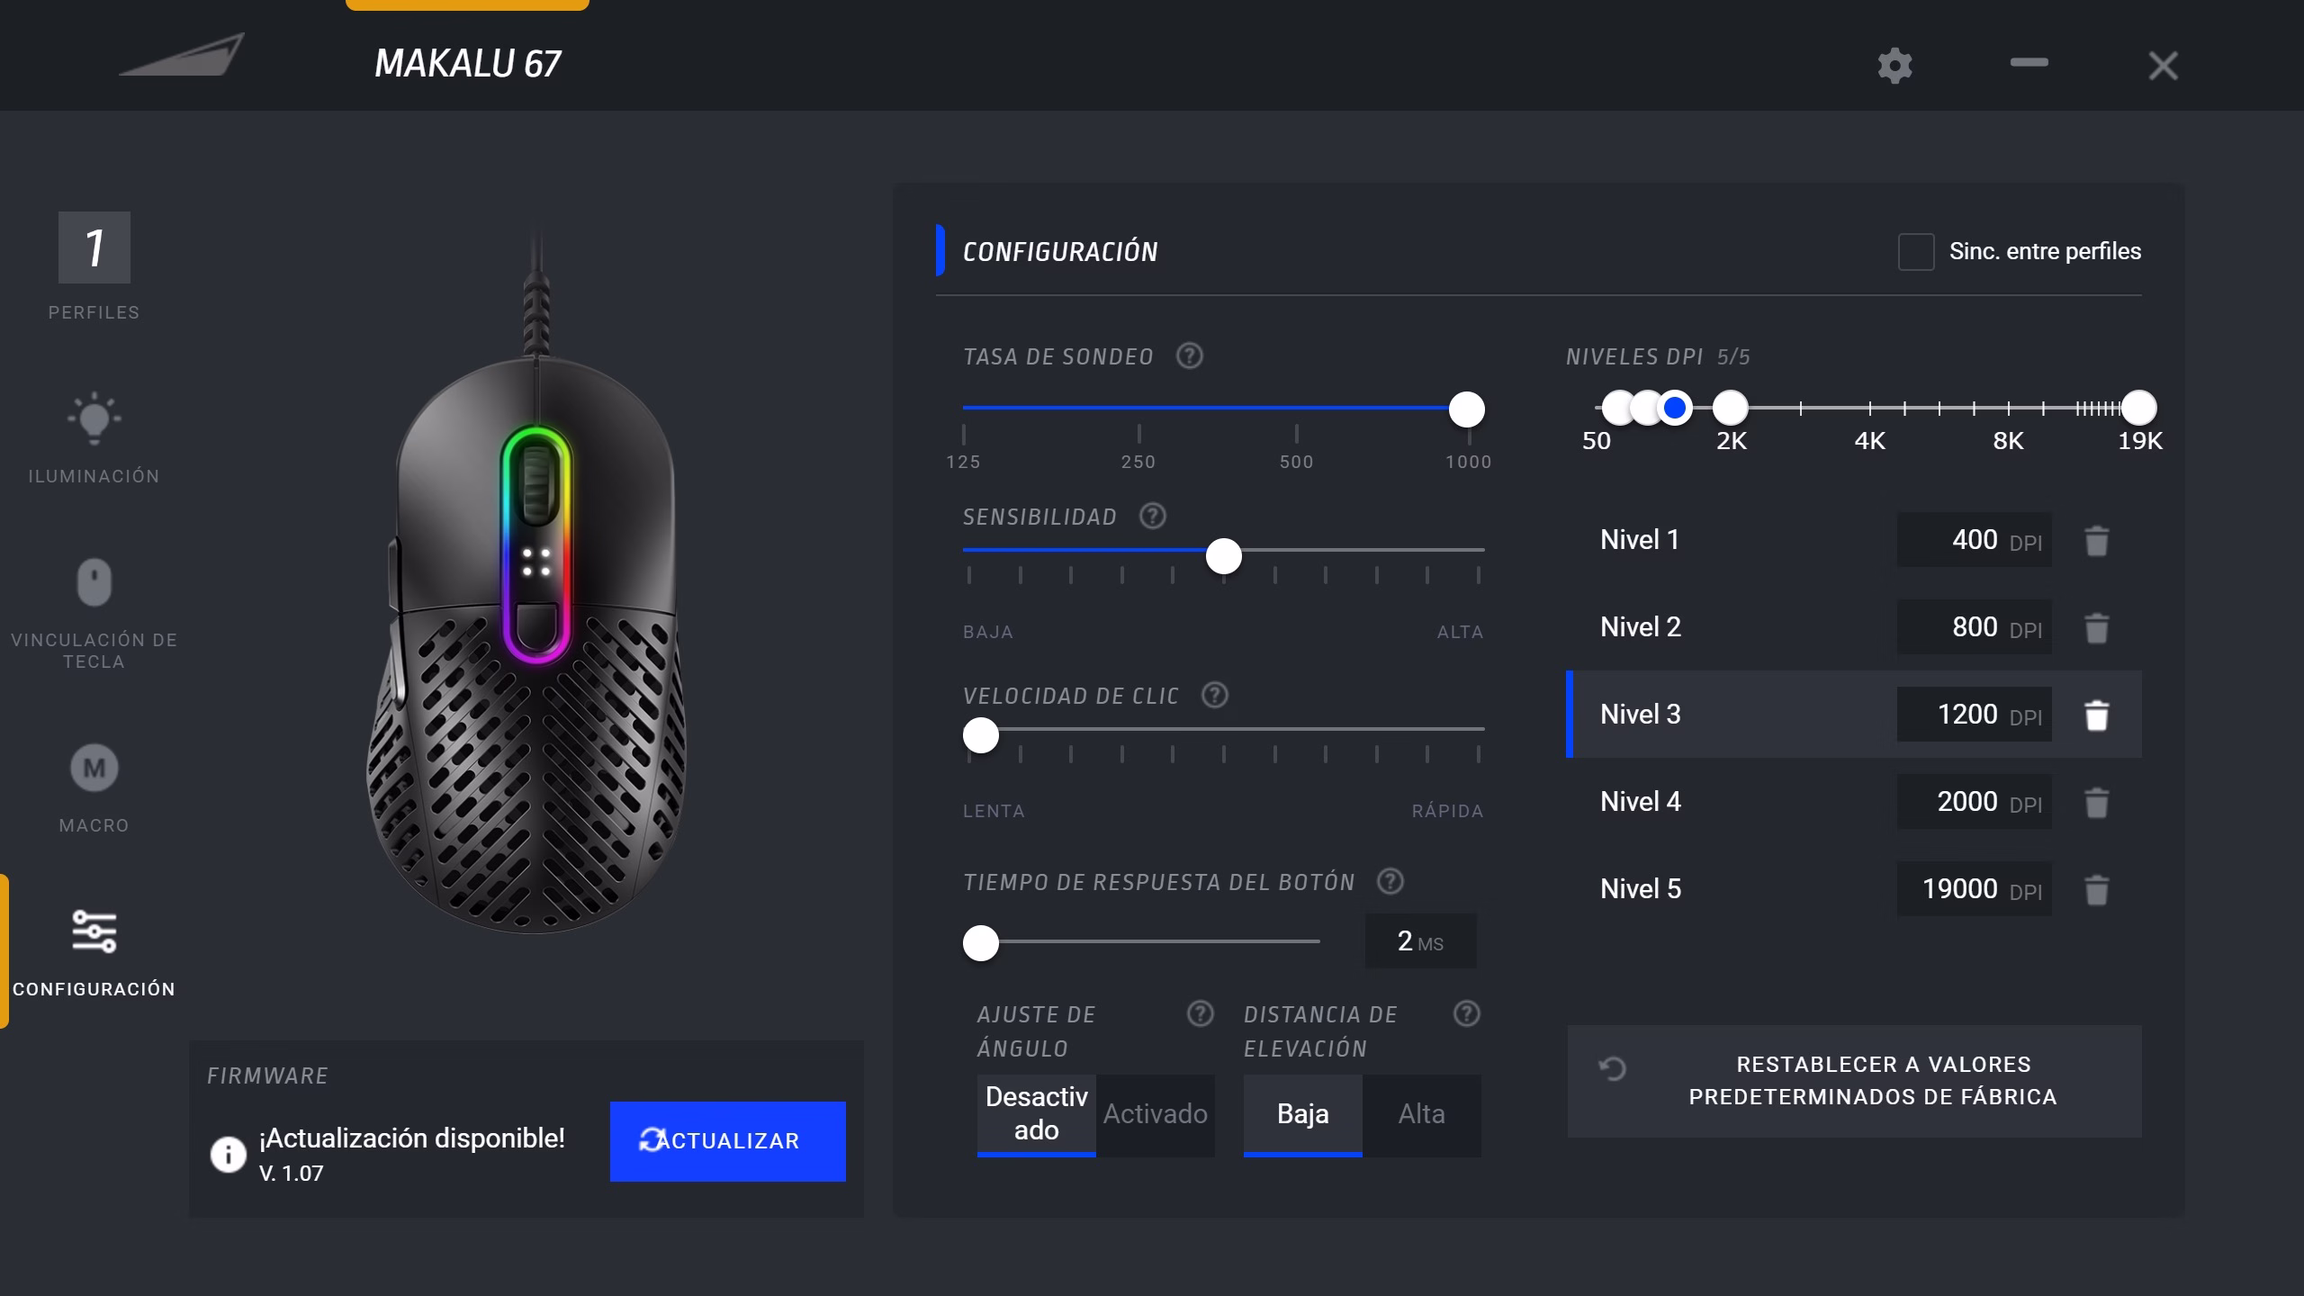Open the Perfiles profile 1 tab

pos(94,247)
